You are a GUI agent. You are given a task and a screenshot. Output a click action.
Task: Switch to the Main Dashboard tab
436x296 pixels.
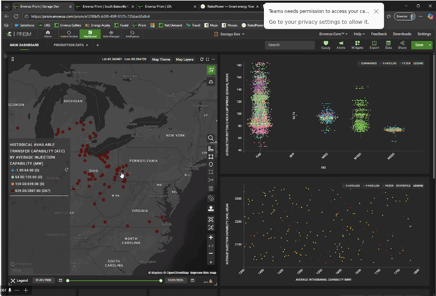coord(24,45)
